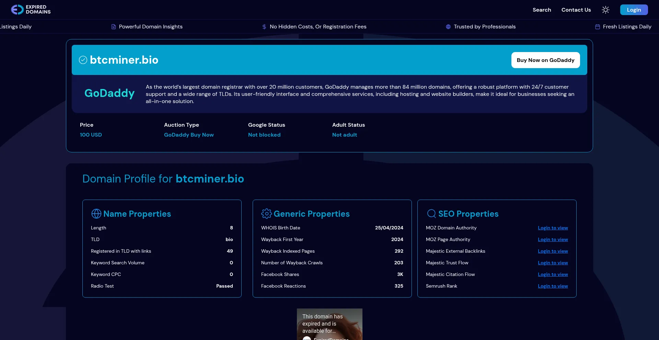The width and height of the screenshot is (659, 340).
Task: Click No Hidden Costs, Or Registration Fees text
Action: [x=318, y=27]
